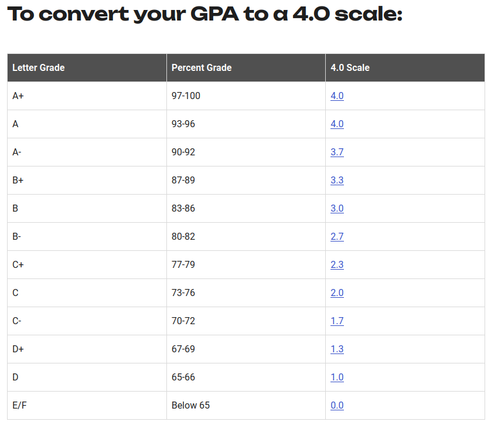The image size is (491, 425).
Task: Click the 3.7 scale link
Action: (x=337, y=152)
